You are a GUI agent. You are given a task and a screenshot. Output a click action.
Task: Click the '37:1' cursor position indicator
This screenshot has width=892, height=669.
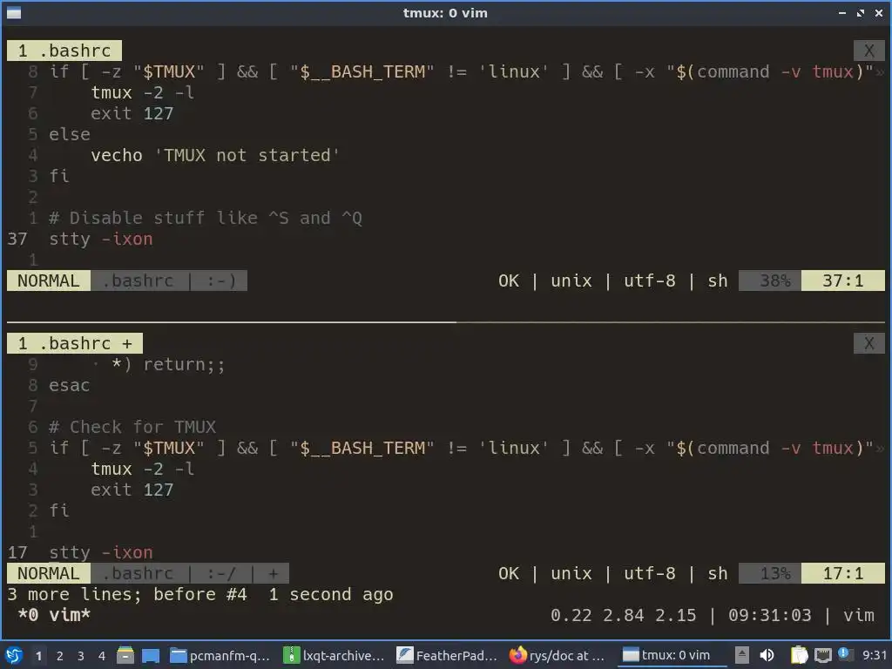(x=843, y=281)
